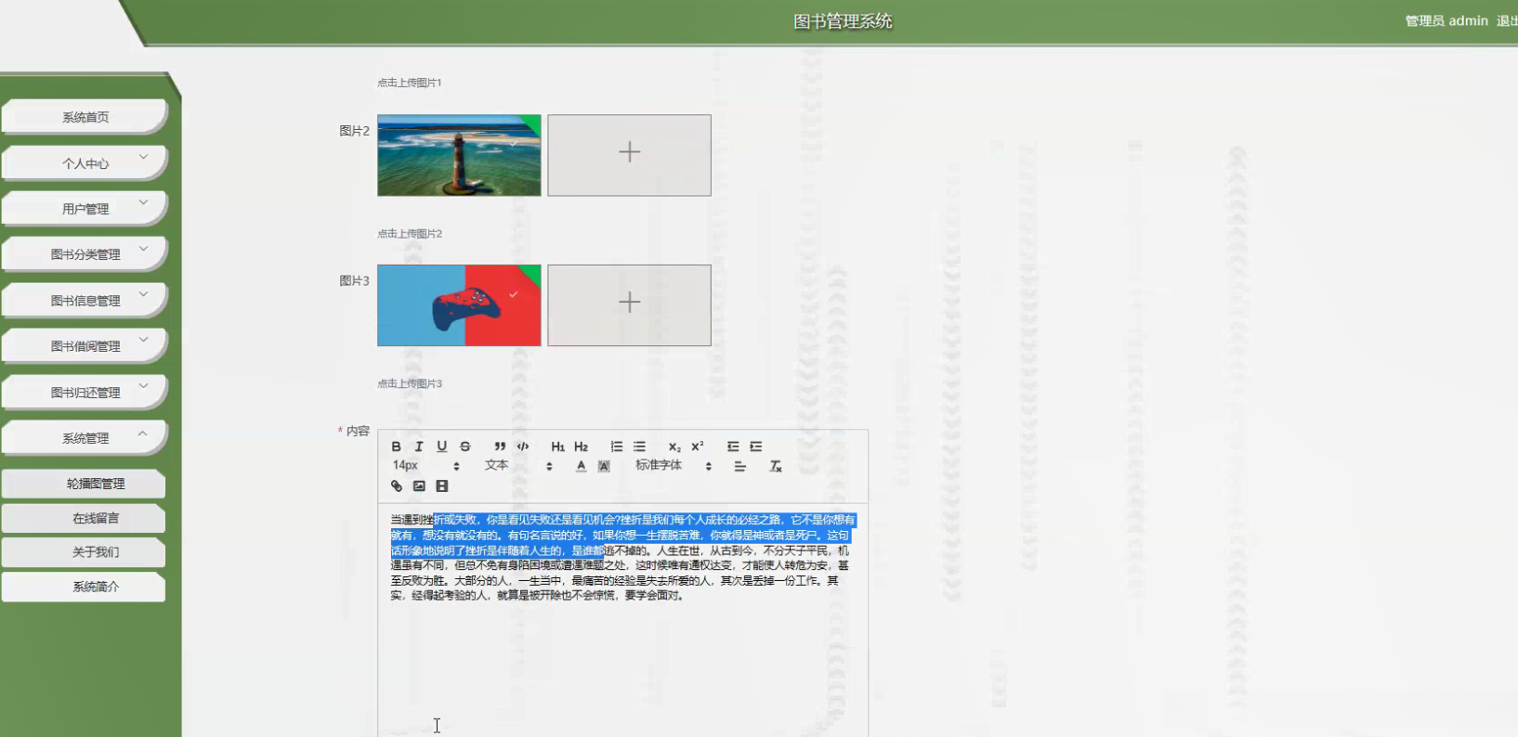Screen dimensions: 1518x737
Task: Open the 系统简介 submenu item
Action: (x=84, y=587)
